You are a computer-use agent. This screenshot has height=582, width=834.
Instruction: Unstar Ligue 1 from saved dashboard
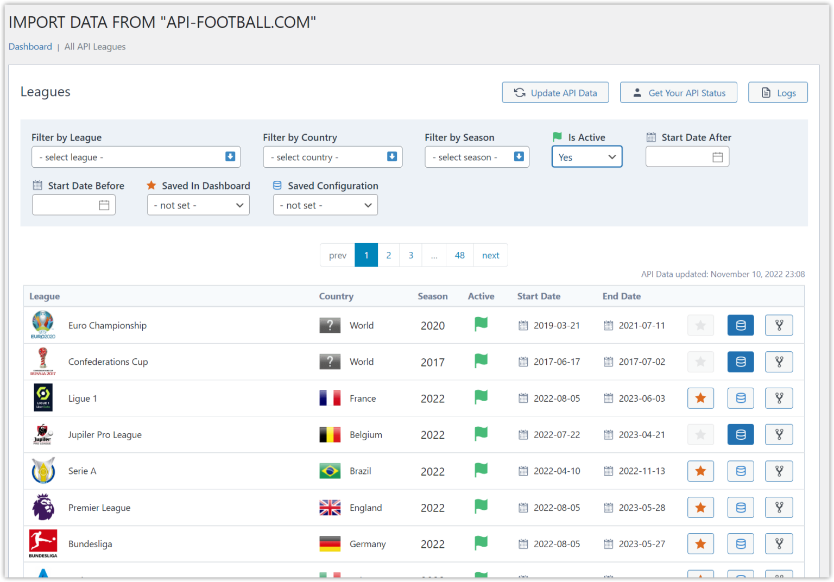(700, 397)
